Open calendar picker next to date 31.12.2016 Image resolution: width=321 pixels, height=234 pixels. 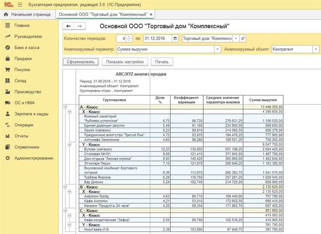(x=175, y=39)
